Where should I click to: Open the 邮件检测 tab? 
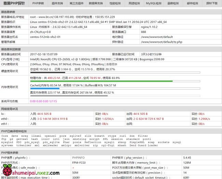click(x=192, y=3)
